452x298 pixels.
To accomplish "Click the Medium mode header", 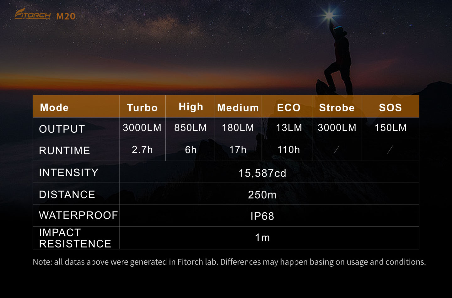I will coord(238,108).
